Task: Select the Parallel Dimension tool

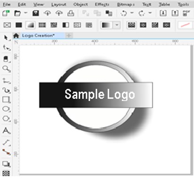Action: [x=7, y=143]
